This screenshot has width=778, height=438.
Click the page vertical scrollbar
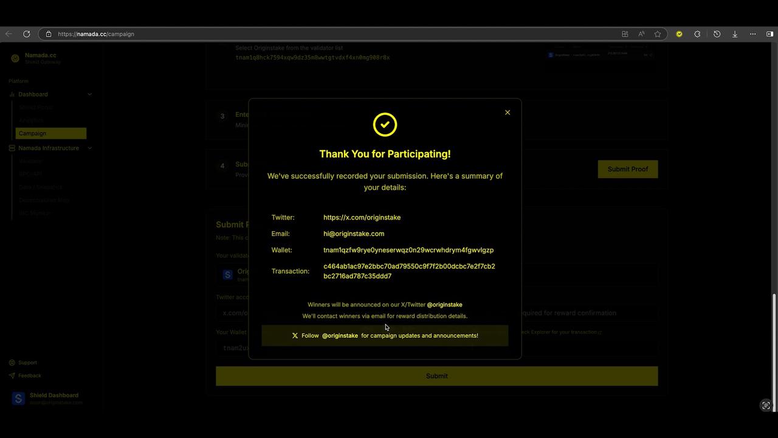point(774,353)
